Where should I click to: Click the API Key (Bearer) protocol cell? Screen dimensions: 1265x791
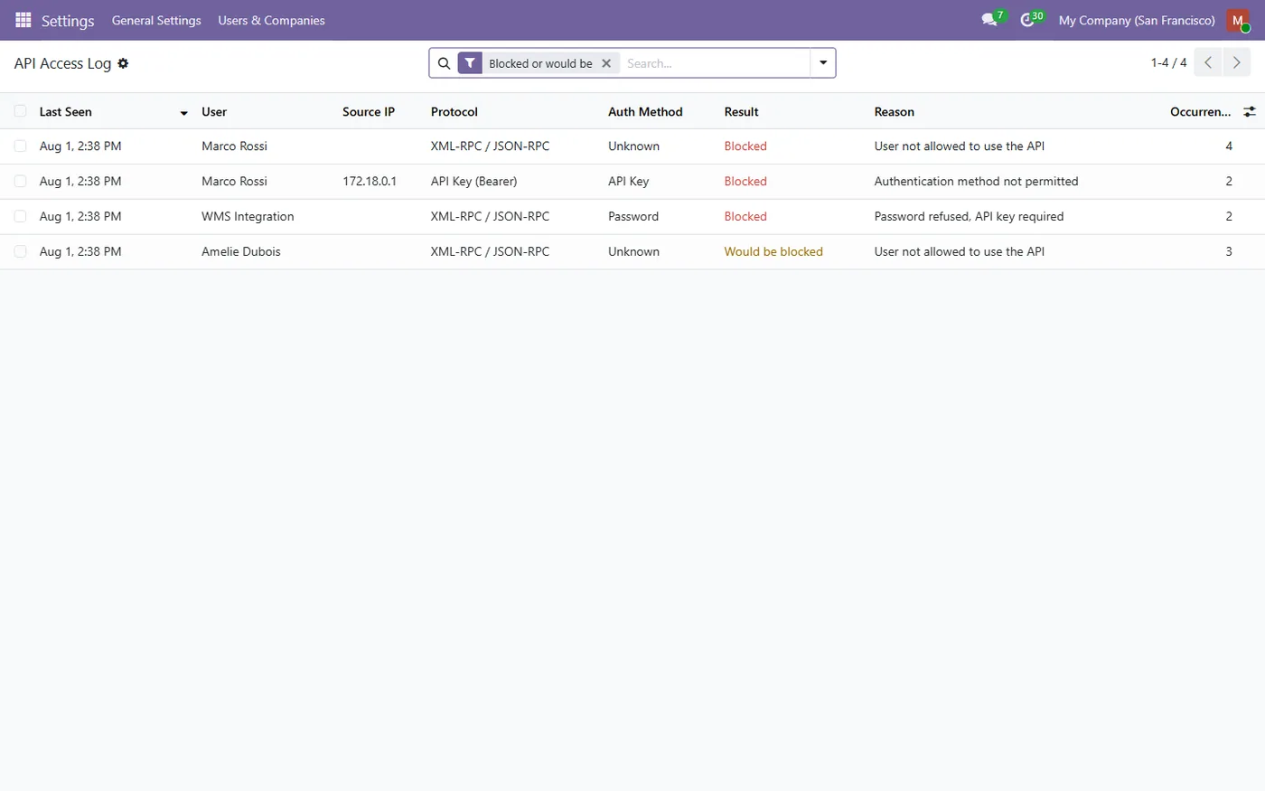click(474, 181)
